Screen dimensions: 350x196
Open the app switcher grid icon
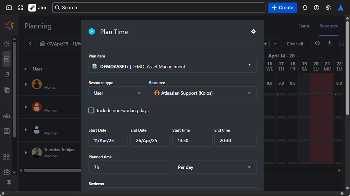(x=21, y=8)
